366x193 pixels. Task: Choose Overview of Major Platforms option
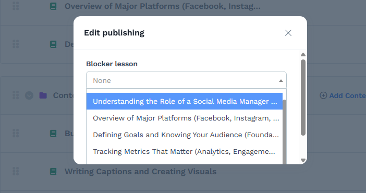coord(185,118)
